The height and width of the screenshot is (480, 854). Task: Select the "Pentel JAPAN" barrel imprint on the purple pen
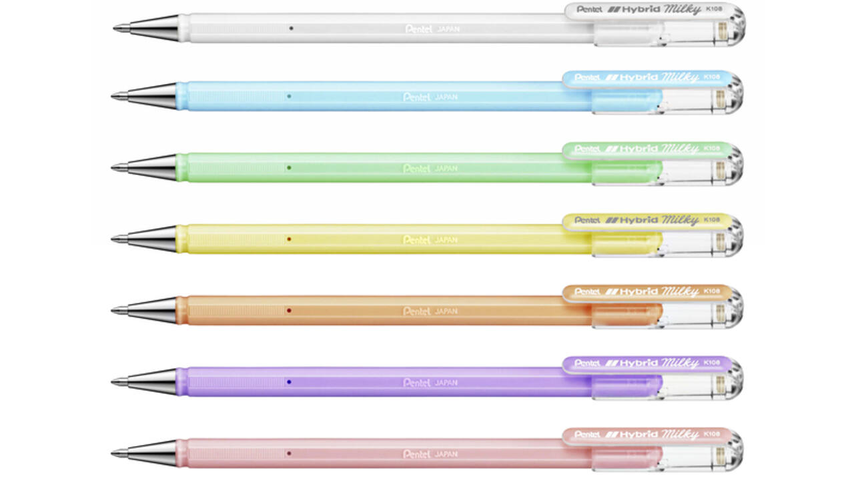coord(430,383)
